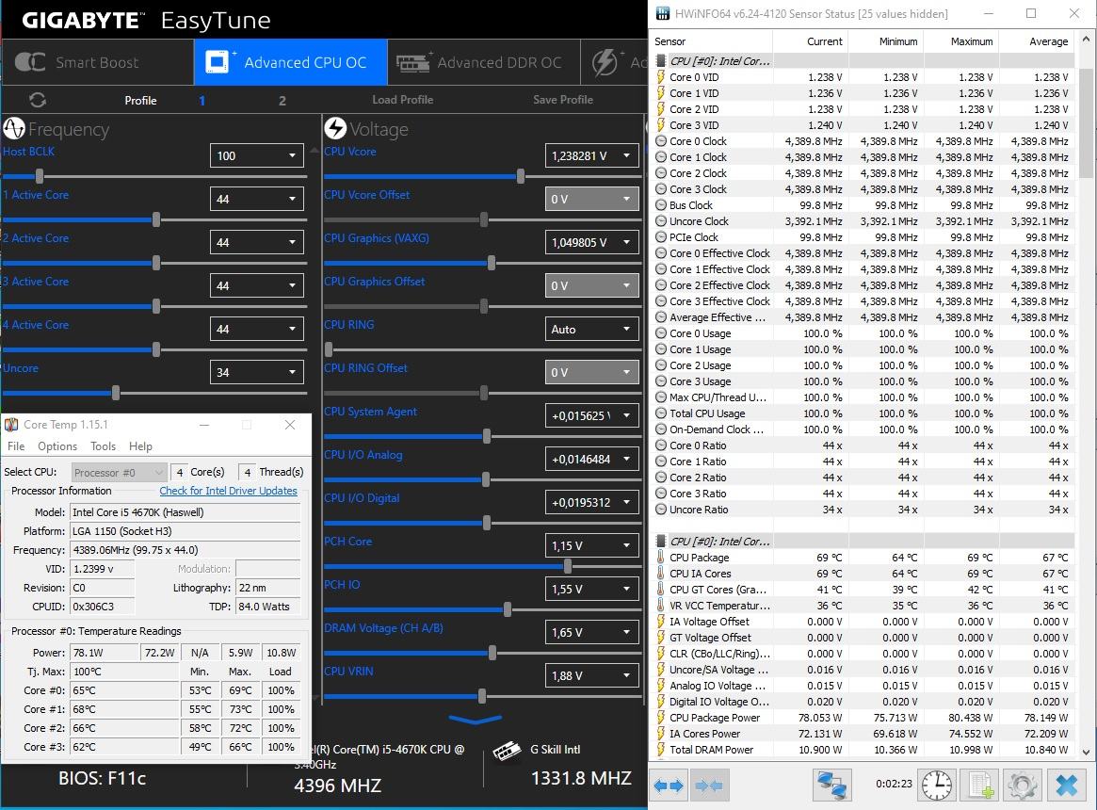Click the Host BCLK slider handle
The width and height of the screenshot is (1097, 810).
tap(40, 176)
